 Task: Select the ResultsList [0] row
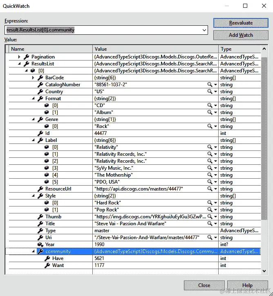coord(135,71)
